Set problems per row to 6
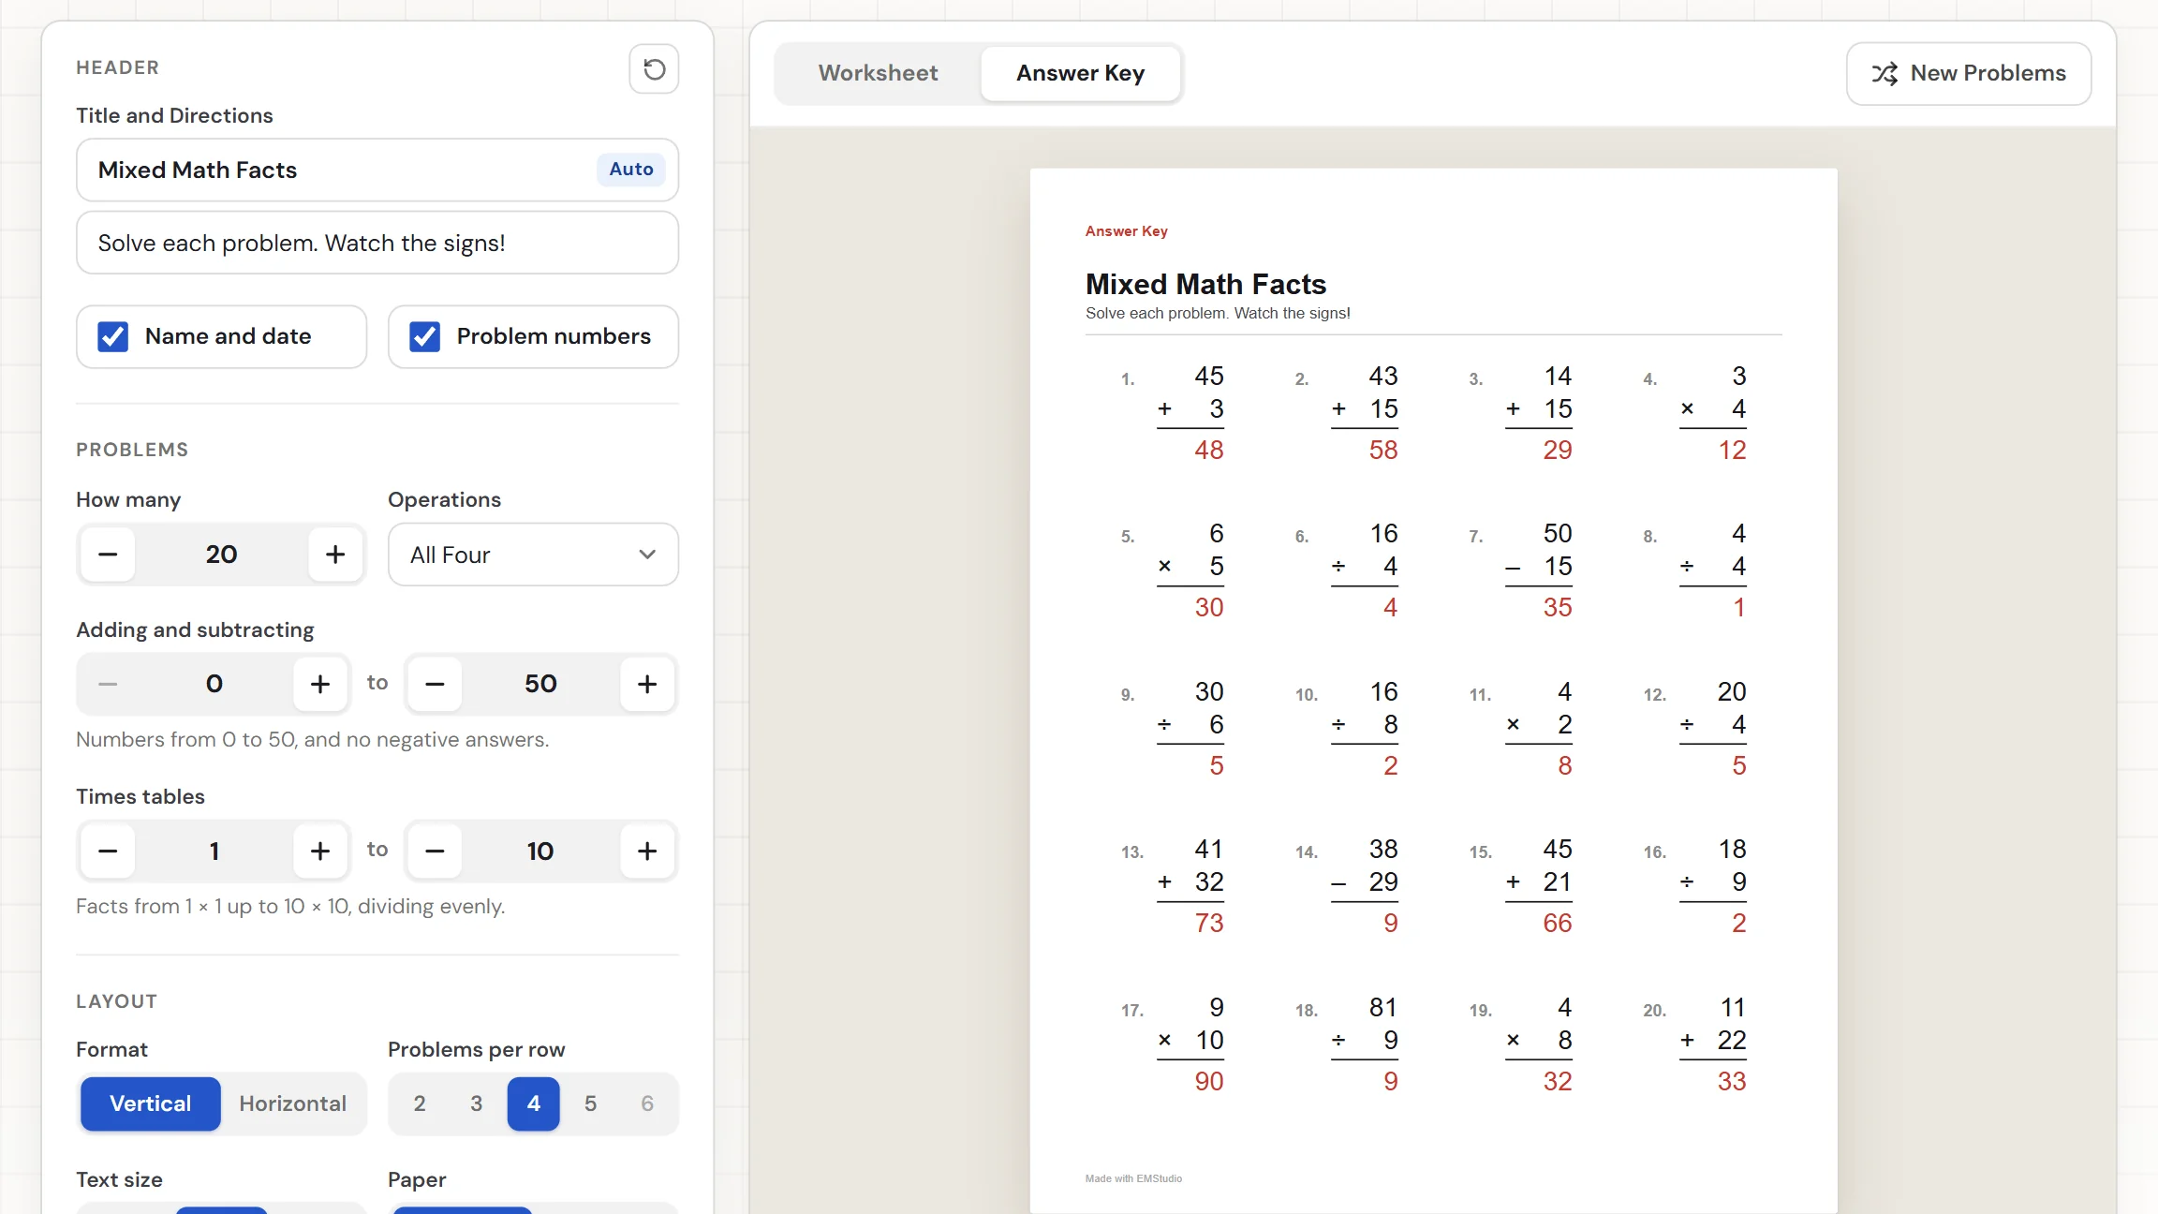Image resolution: width=2158 pixels, height=1214 pixels. (647, 1103)
